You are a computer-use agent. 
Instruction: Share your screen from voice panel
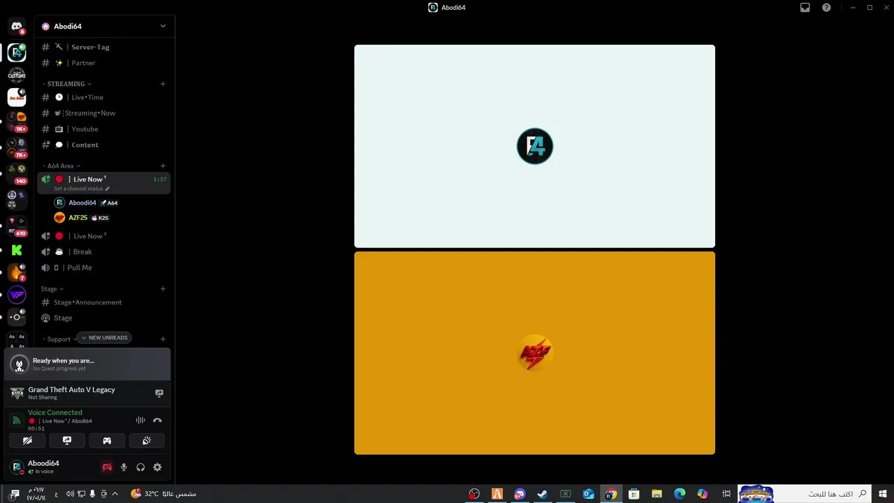pyautogui.click(x=67, y=441)
